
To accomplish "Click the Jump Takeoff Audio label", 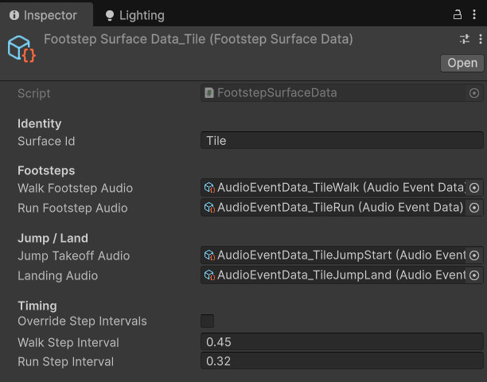I will pos(74,256).
